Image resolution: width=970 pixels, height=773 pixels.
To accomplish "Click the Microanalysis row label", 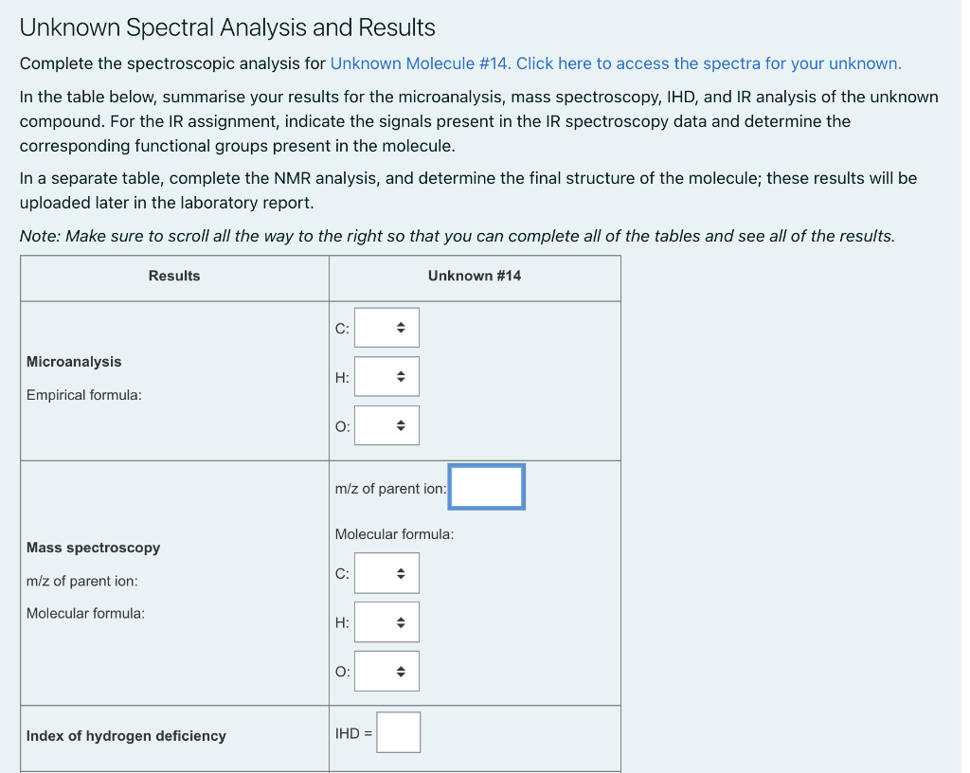I will (x=74, y=362).
